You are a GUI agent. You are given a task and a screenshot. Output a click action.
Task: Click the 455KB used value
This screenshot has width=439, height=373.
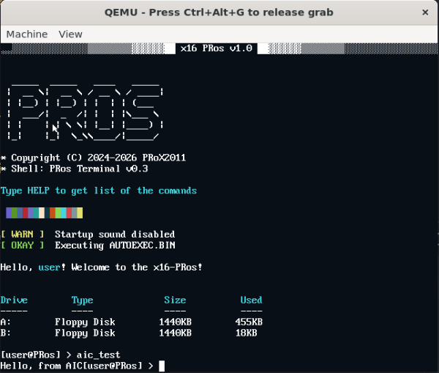[249, 322]
